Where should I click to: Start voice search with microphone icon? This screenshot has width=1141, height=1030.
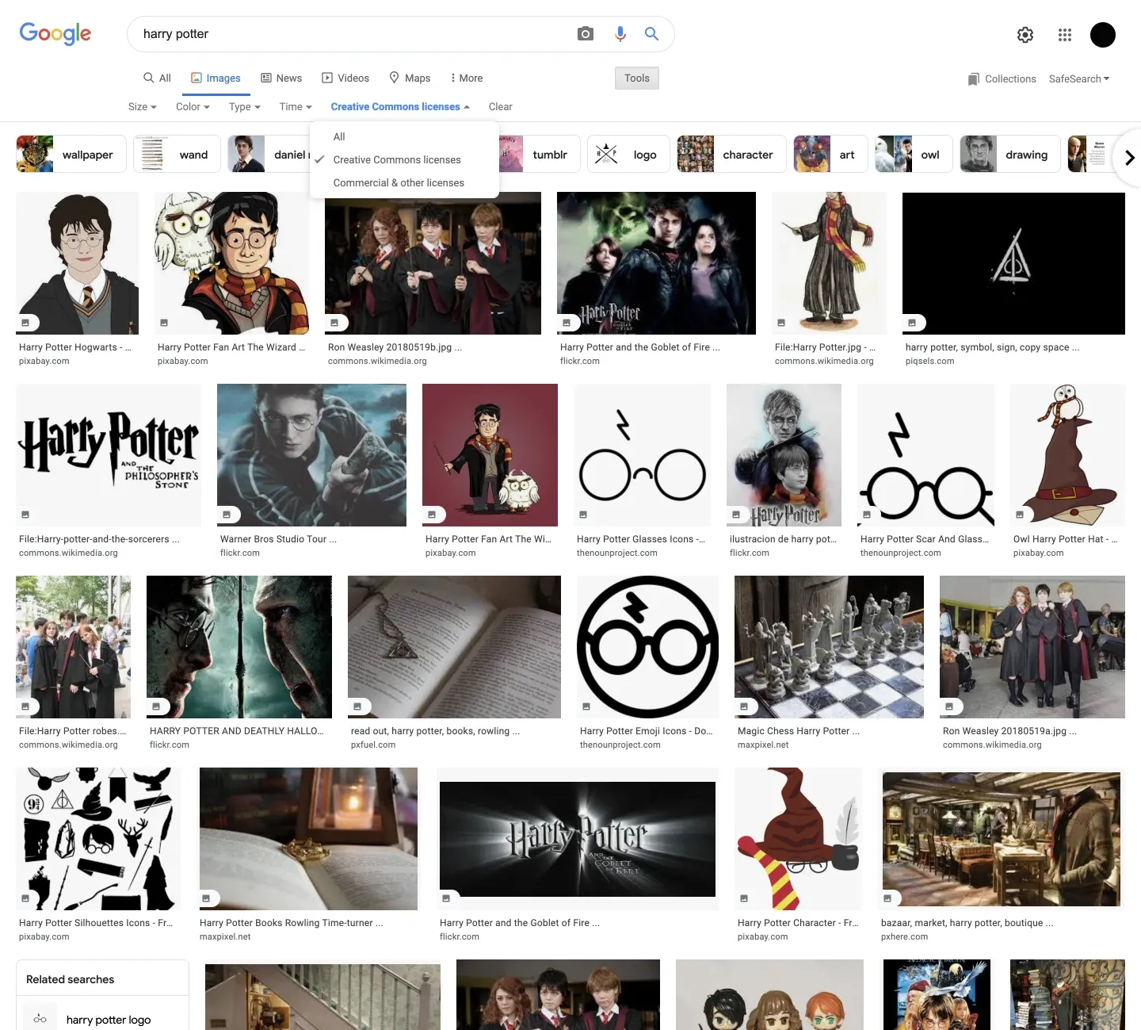click(620, 33)
